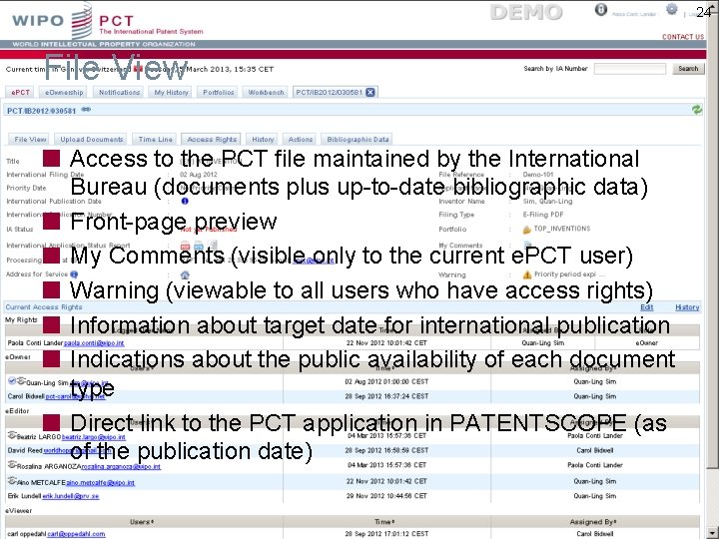Click the 'David Reed' user name
719x539 pixels.
[x=25, y=450]
